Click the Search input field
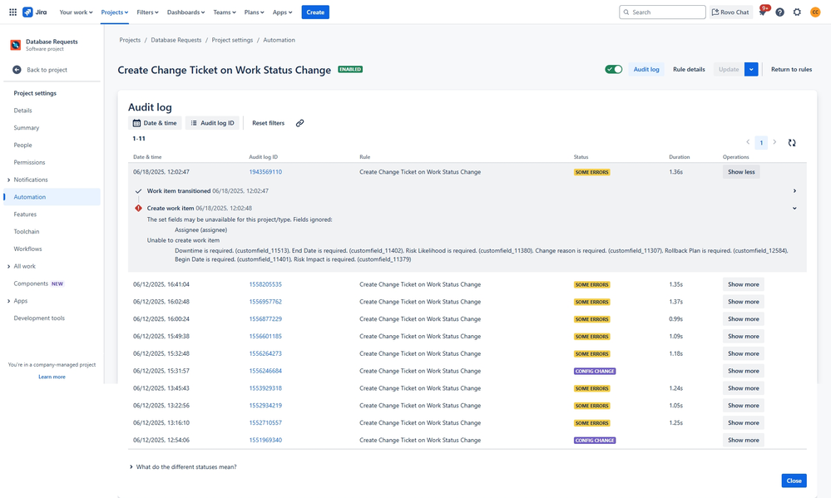Screen dimensions: 831x498 (662, 12)
